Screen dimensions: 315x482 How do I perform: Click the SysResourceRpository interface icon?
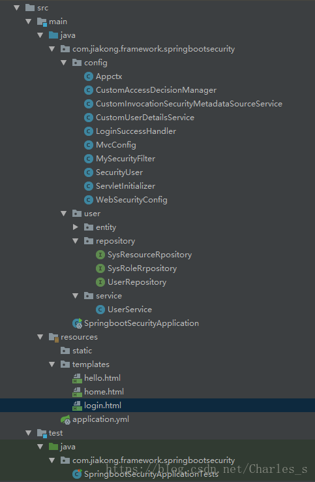(x=100, y=255)
